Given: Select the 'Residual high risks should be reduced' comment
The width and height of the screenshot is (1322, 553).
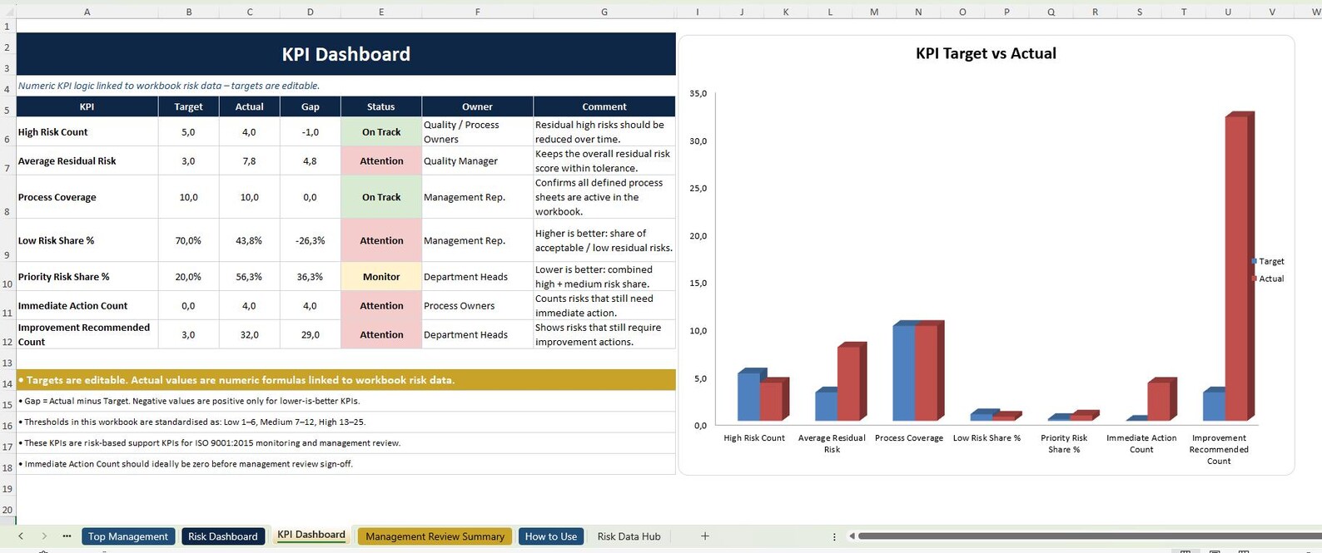Looking at the screenshot, I should click(604, 131).
